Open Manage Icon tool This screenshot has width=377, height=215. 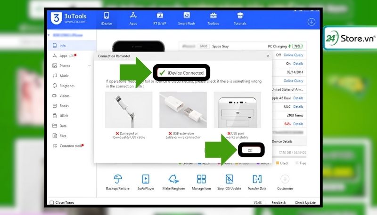pyautogui.click(x=201, y=183)
